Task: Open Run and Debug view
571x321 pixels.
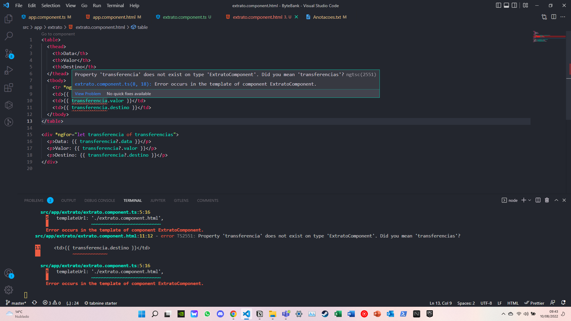Action: coord(9,71)
